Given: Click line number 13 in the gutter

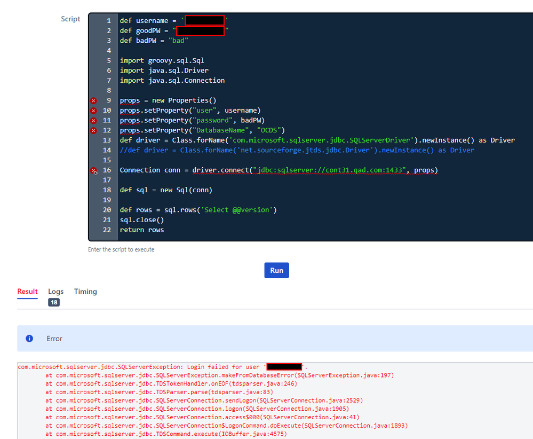Looking at the screenshot, I should (107, 140).
